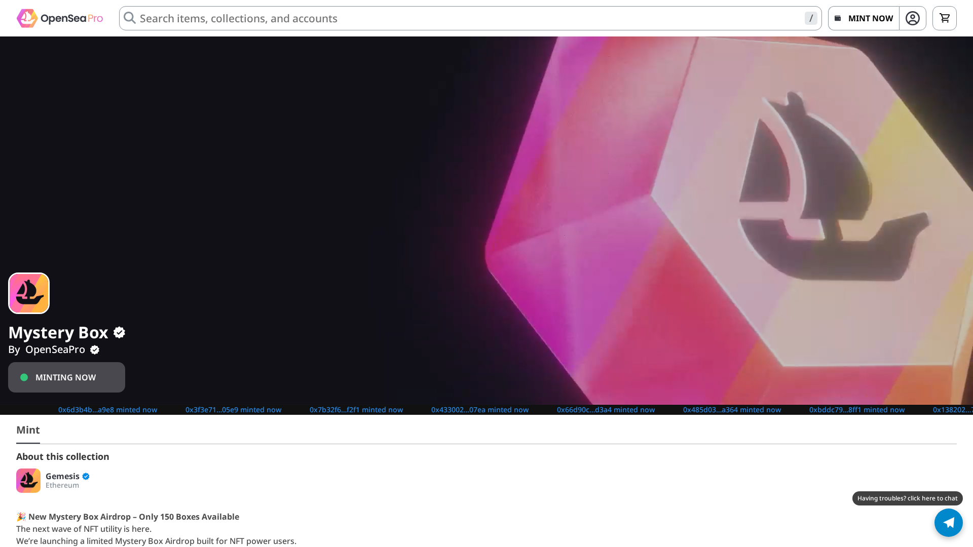Viewport: 973px width, 547px height.
Task: Open the 0x66d90c...d3a4 minted now link
Action: click(606, 410)
